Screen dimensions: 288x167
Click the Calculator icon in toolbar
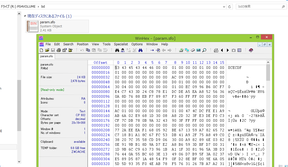(x=199, y=50)
